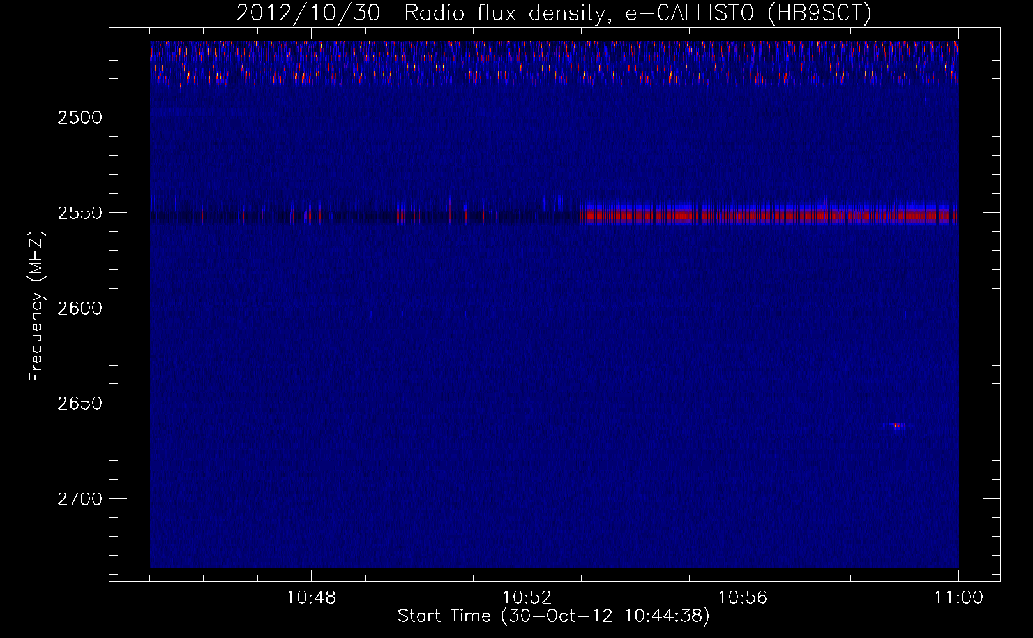The width and height of the screenshot is (1033, 638).
Task: Click the 2650 frequency tick label
Action: click(79, 403)
